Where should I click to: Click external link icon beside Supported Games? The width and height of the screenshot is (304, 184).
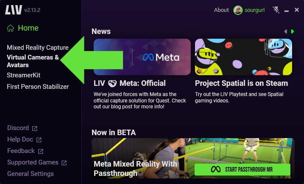pyautogui.click(x=64, y=163)
